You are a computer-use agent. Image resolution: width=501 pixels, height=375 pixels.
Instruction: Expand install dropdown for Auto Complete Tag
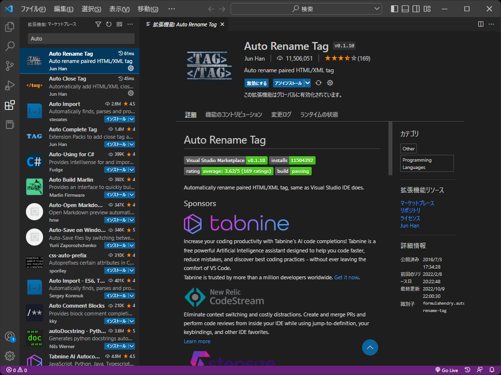click(x=132, y=145)
